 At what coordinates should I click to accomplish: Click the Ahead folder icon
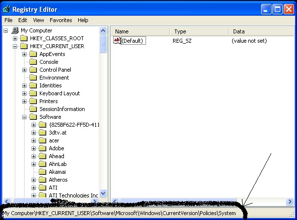tap(43, 156)
